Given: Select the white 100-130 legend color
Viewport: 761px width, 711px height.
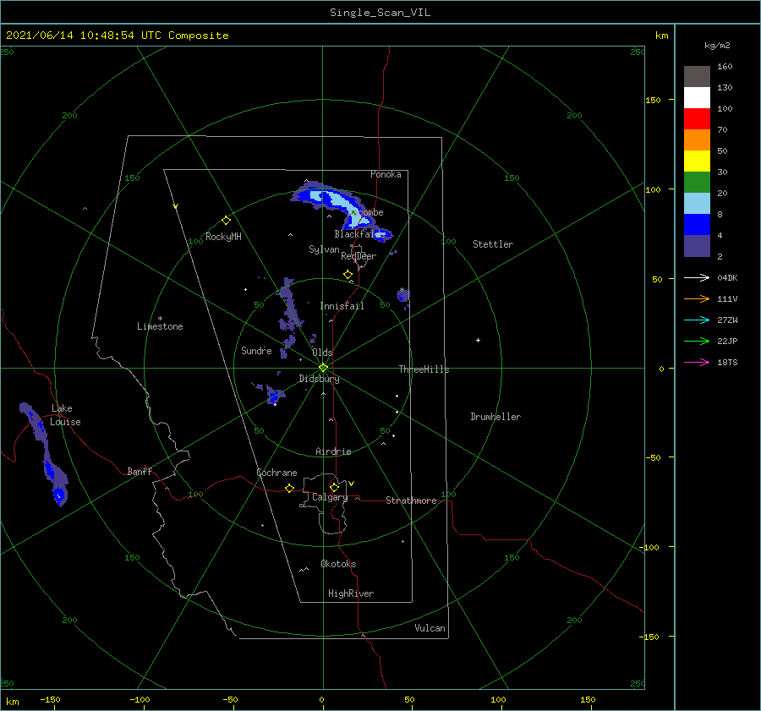Looking at the screenshot, I should point(697,97).
